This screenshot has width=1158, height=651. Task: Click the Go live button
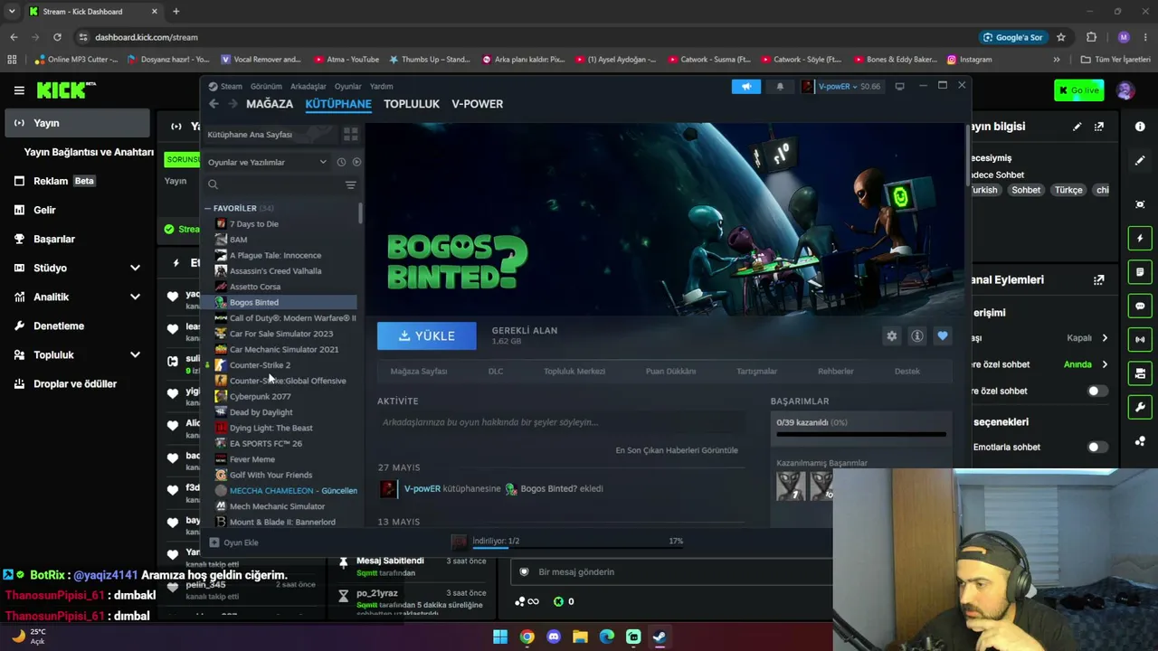point(1078,90)
